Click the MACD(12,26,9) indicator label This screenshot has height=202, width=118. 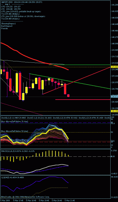[x=18, y=151]
